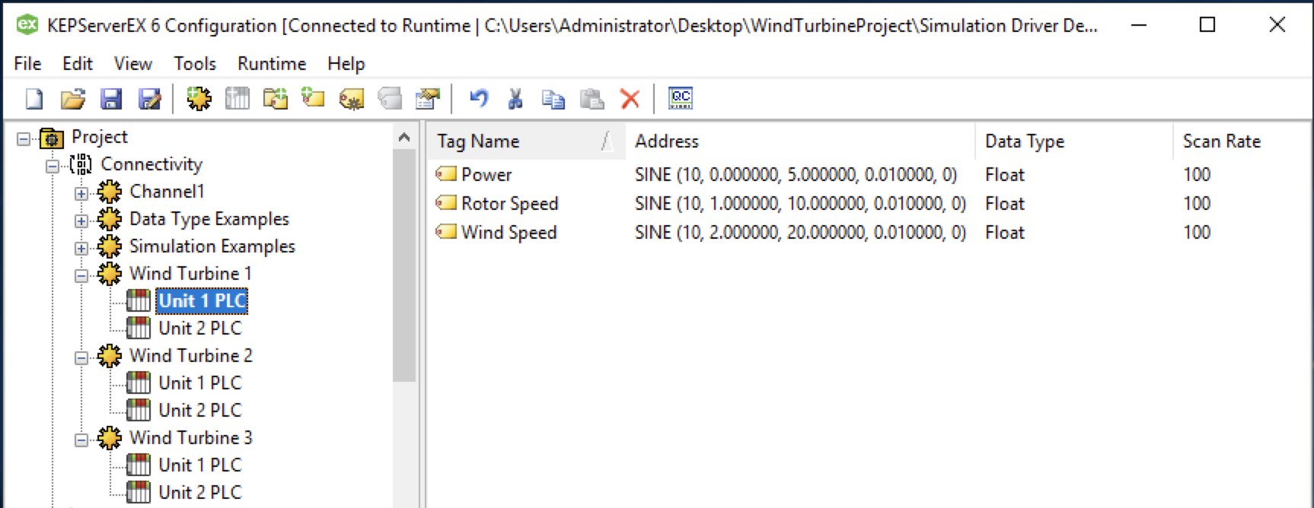Click the Bulk Tag Creation toolbar icon
This screenshot has width=1314, height=508.
pos(351,99)
